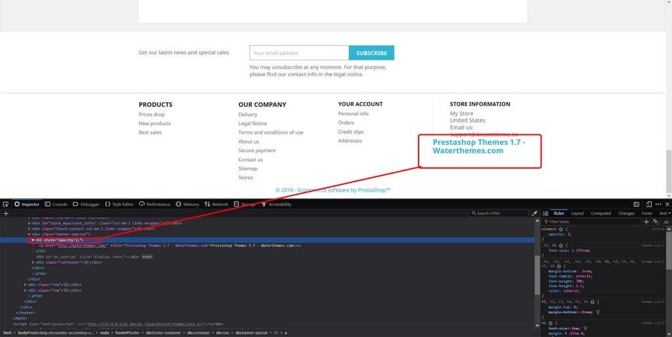
Task: Click the core.js script src URL
Action: tap(144, 324)
